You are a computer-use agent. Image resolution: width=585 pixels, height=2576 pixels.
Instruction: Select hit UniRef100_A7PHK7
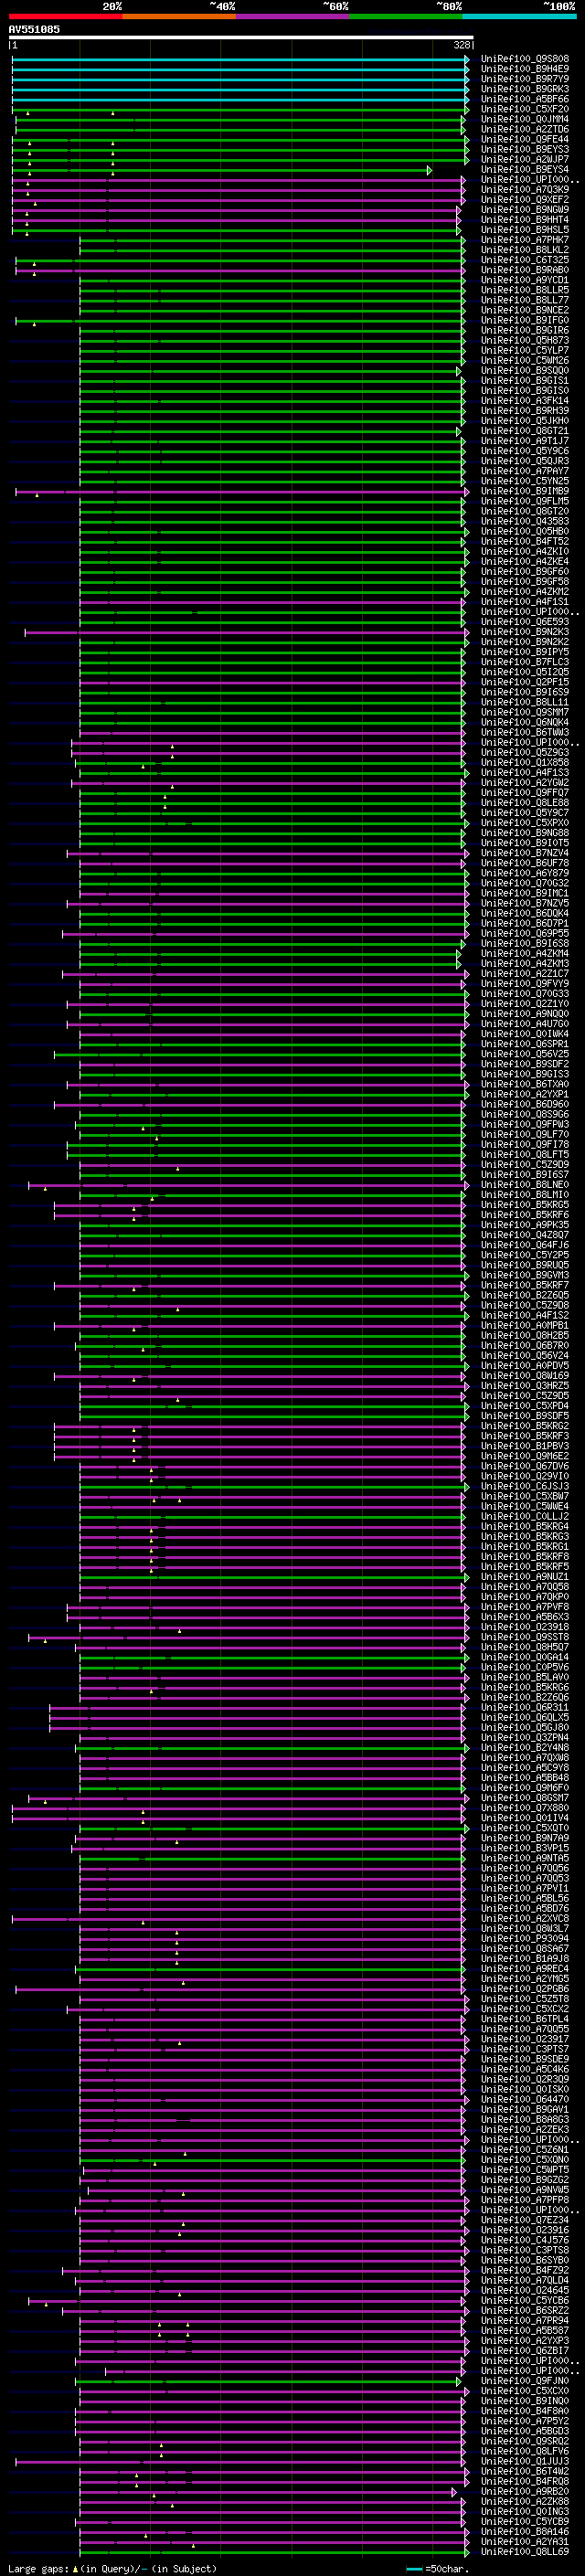pyautogui.click(x=525, y=240)
